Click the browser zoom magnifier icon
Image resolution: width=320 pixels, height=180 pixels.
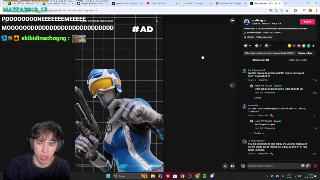click(281, 10)
